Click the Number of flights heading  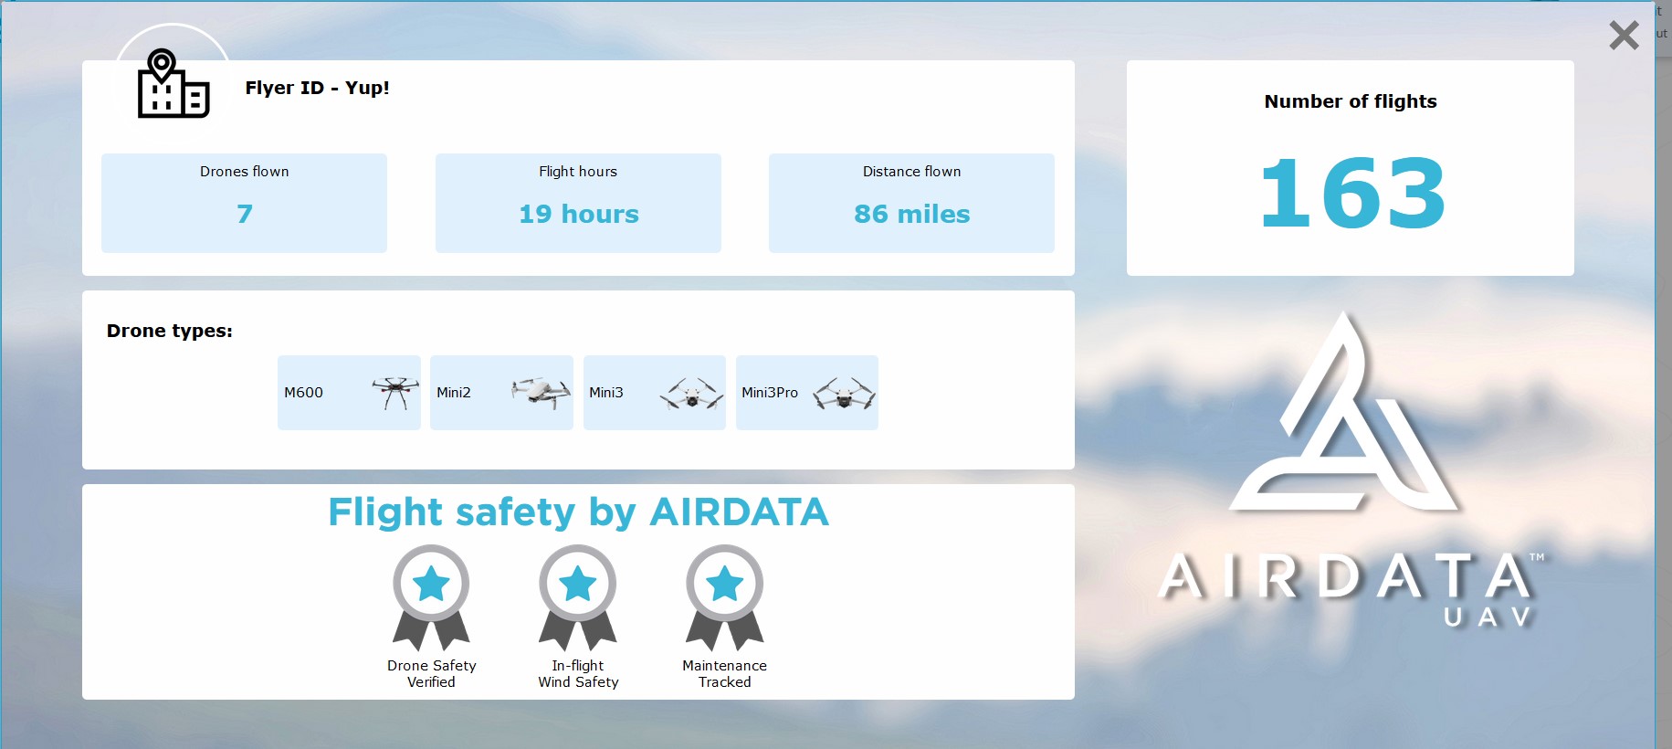click(1350, 101)
